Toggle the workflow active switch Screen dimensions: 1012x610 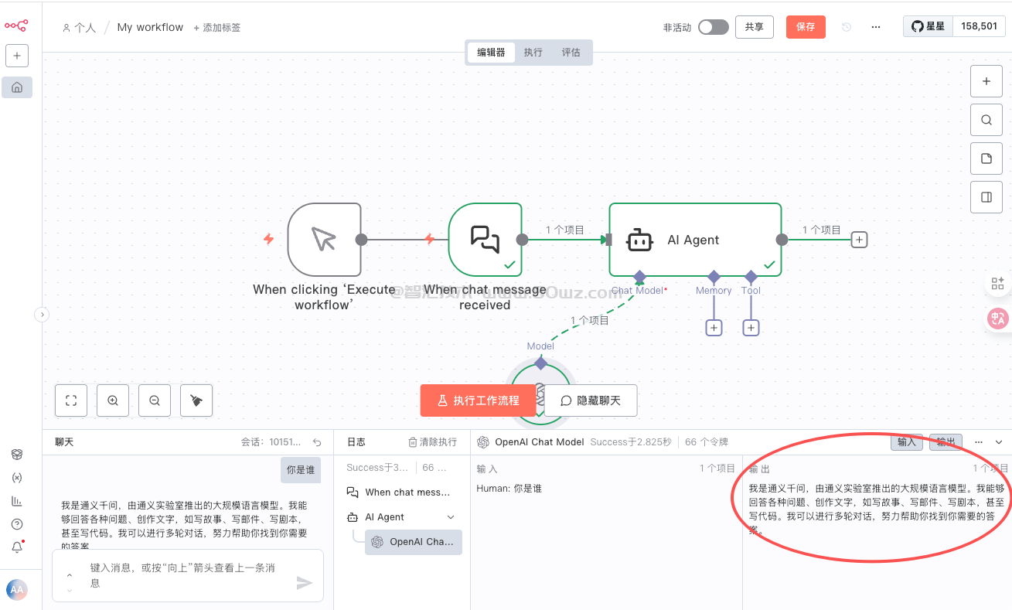click(x=713, y=27)
